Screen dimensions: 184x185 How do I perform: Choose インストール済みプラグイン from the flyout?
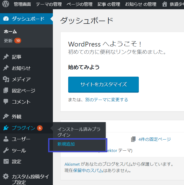pyautogui.click(x=79, y=132)
